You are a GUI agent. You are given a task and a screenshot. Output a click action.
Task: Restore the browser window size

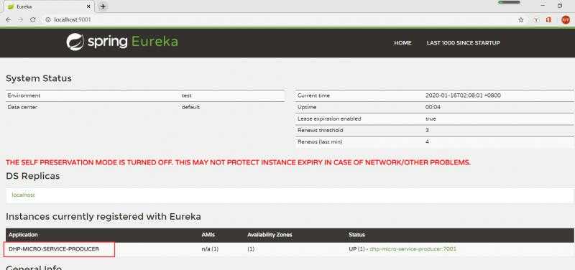560,6
